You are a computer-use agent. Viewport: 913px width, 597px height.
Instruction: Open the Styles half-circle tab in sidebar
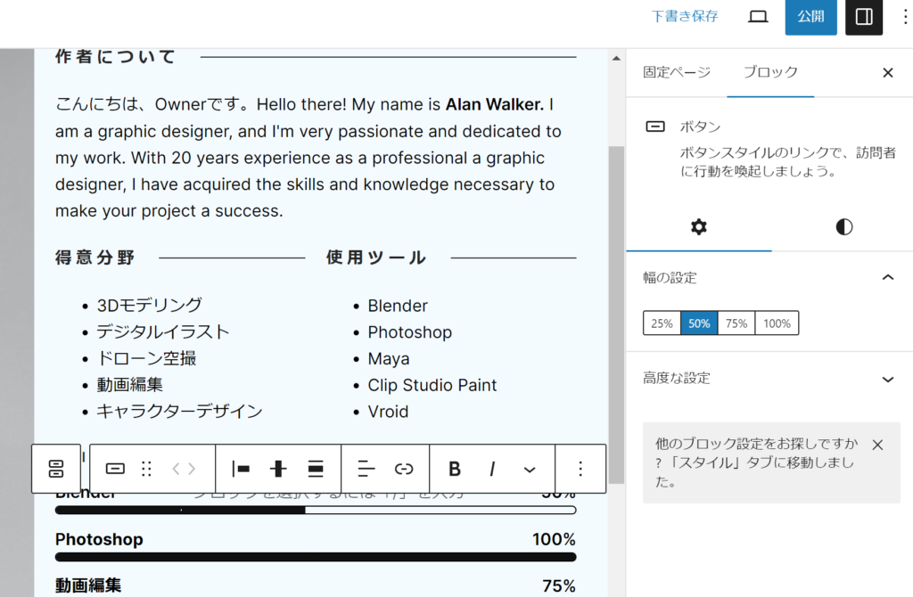843,226
